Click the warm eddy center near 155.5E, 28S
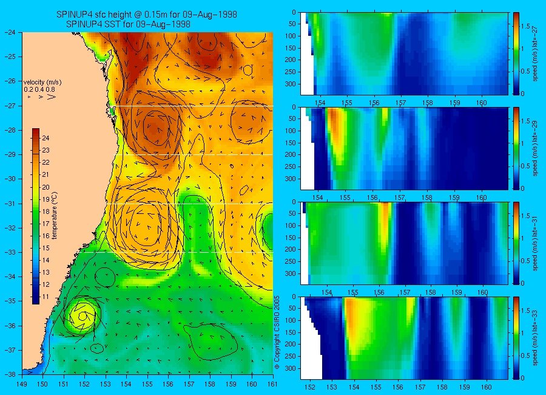 pos(157,128)
